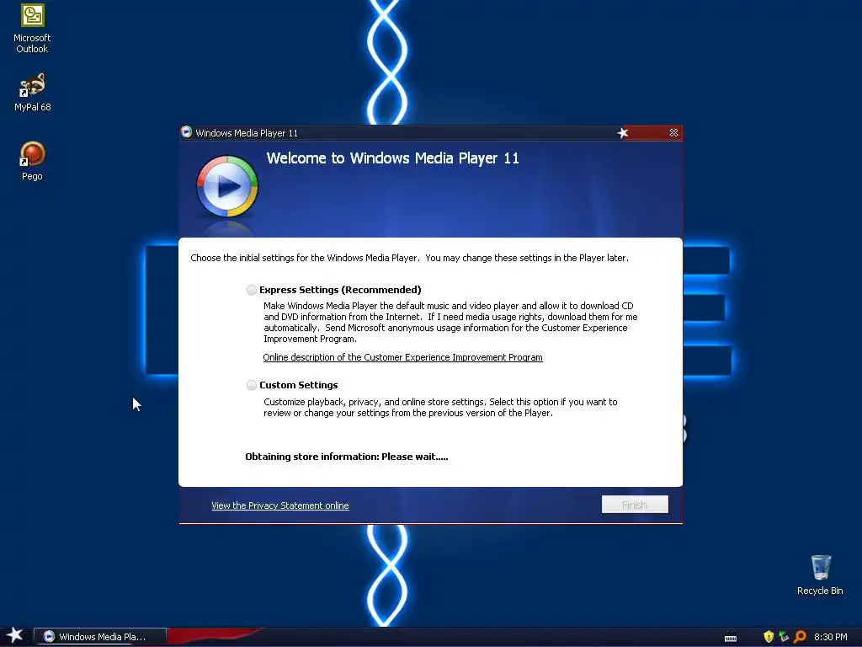
Task: Click the 'Welcome to Windows Media Player 11' heading
Action: coord(392,158)
